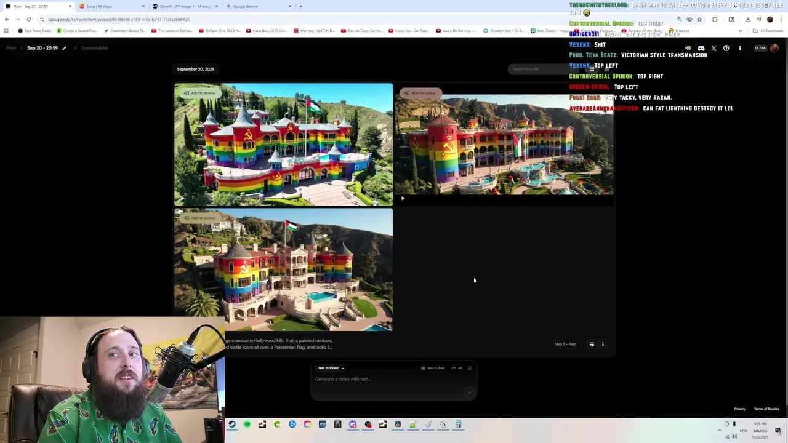Switch to the OpenAI GPT Image 1 tab

click(185, 6)
